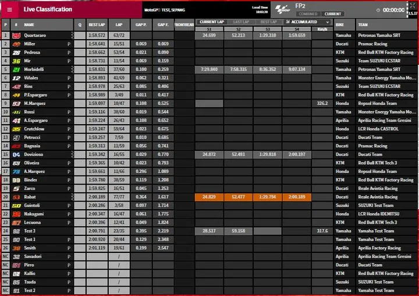Screen dimensions: 419x296
Task: Click the session timer clock icon
Action: pos(378,10)
